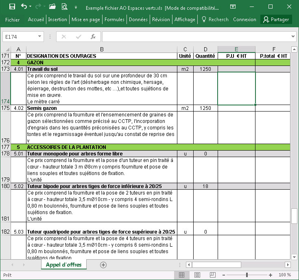Open the Mise en page tab
Viewport: 299px width, 280px height.
point(85,20)
